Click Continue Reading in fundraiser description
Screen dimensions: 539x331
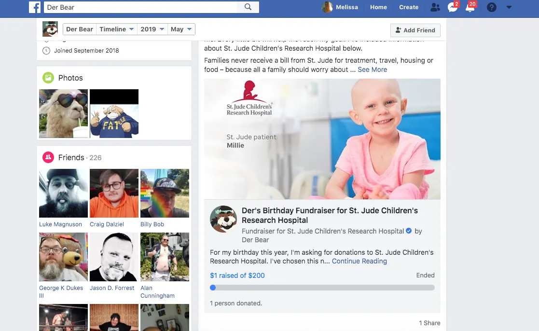[359, 261]
